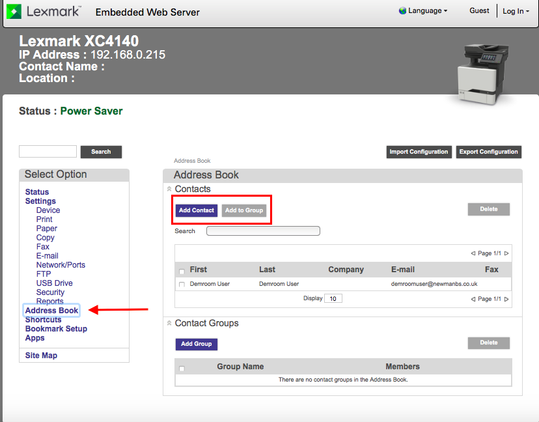Select Settings in the sidebar menu
Viewport: 539px width, 422px height.
coord(40,201)
